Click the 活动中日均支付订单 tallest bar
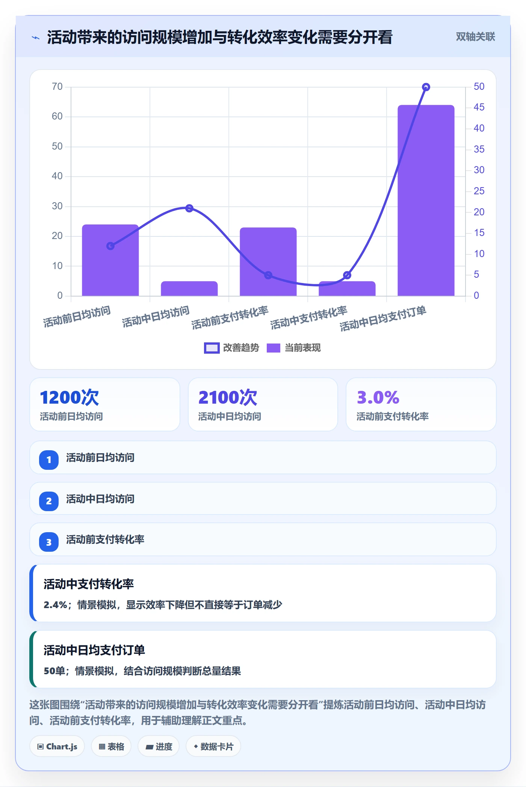The image size is (526, 787). [x=426, y=200]
